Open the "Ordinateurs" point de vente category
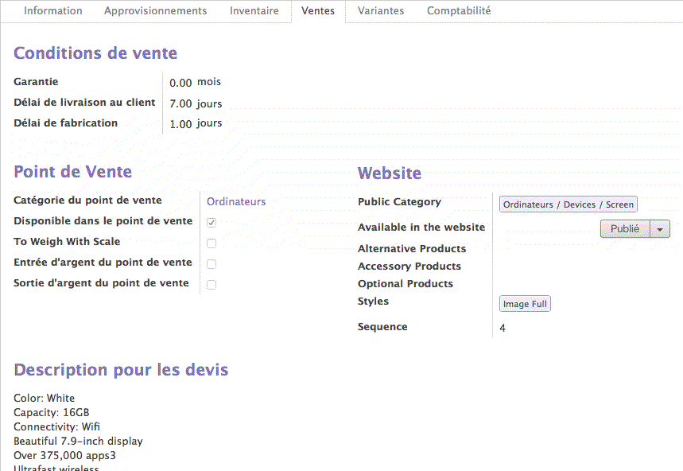This screenshot has height=471, width=683. [235, 201]
